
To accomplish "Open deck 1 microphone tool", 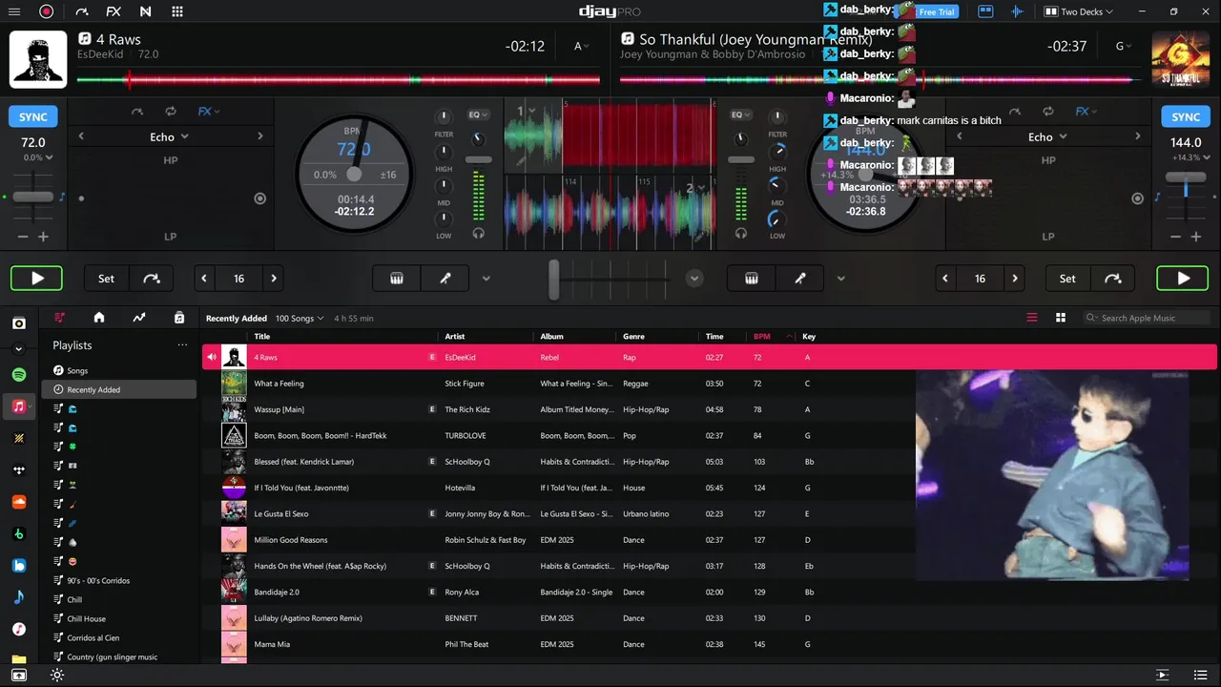I will (x=445, y=279).
